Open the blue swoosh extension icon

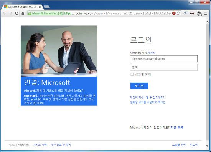tap(186, 13)
